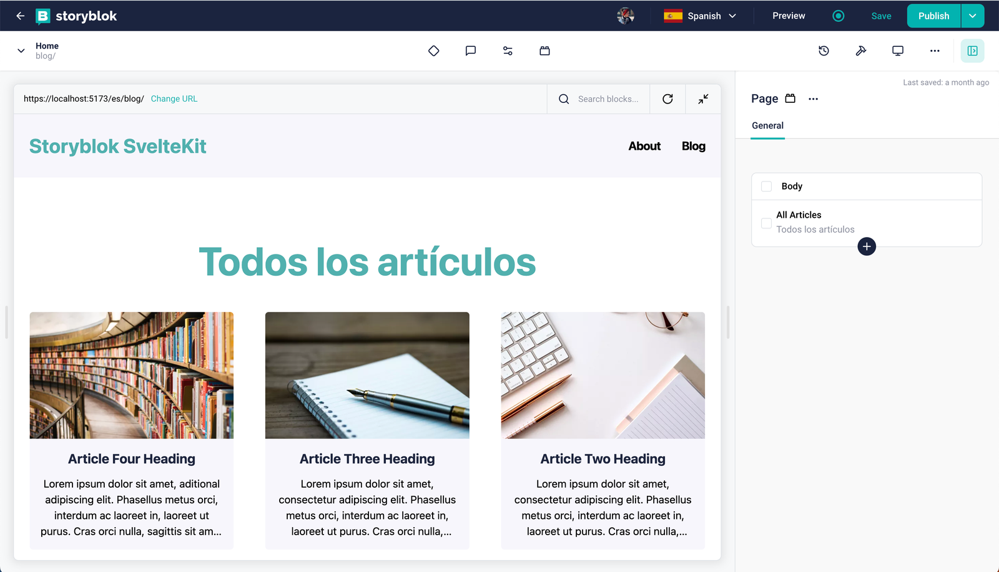Click the Change URL link
Screen dimensions: 999x572
(x=174, y=99)
